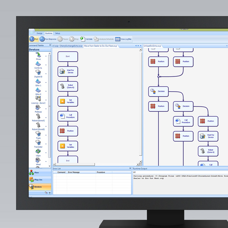The image size is (228, 228).
Task: Click left flowchart horizontal scroll right arrow
Action: (138, 164)
